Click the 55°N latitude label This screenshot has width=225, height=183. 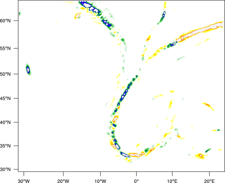(5, 48)
